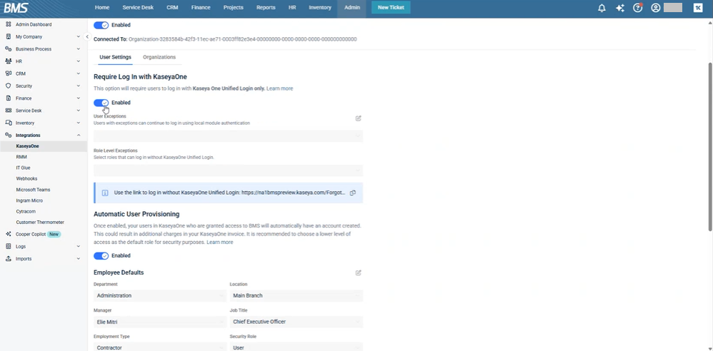Switch to the Organizations tab
Image resolution: width=713 pixels, height=351 pixels.
point(159,57)
